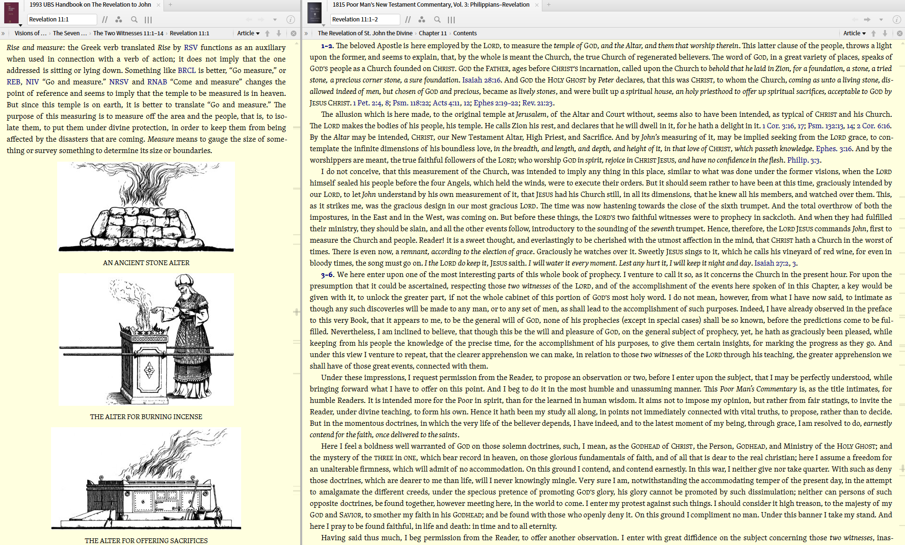
Task: Expand breadcrumb chevron in Poor Man's Commentary panel
Action: click(x=306, y=33)
